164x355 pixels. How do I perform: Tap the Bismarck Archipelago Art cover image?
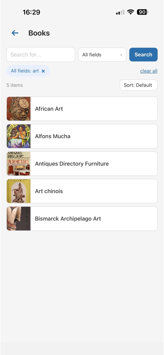tap(19, 219)
